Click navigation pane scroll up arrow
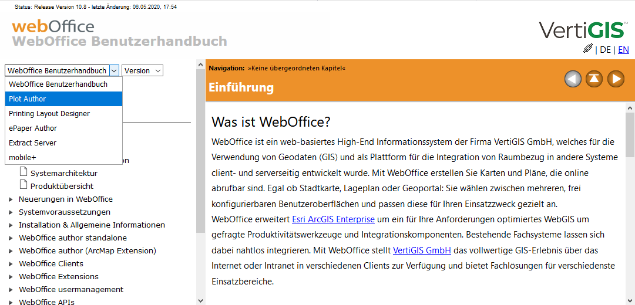 coord(200,65)
